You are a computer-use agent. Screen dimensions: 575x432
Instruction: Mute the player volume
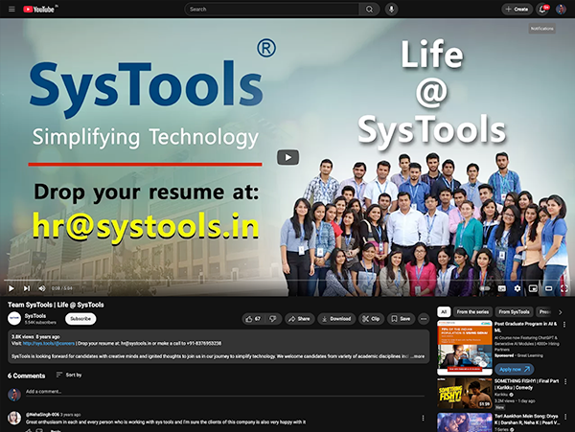(x=42, y=288)
